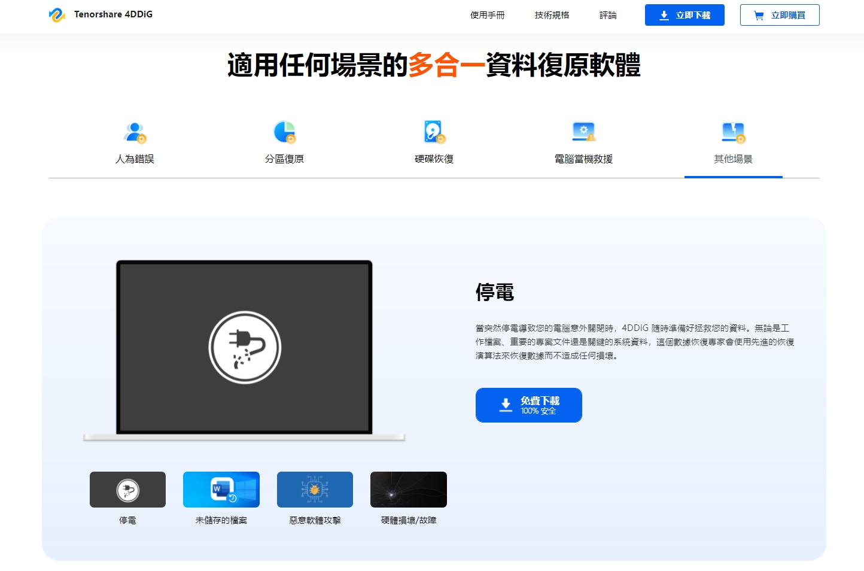Select the 電腦當機救援 monitor icon
This screenshot has height=571, width=864.
[x=583, y=132]
